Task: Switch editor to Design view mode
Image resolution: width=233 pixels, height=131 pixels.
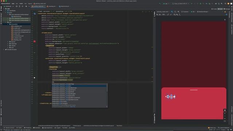Action: point(226,9)
